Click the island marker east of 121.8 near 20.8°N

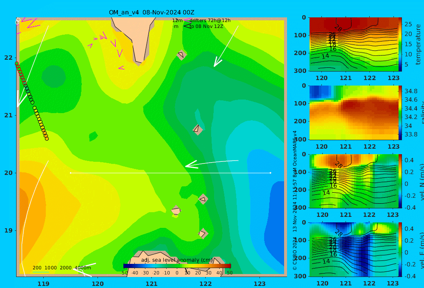point(198,130)
